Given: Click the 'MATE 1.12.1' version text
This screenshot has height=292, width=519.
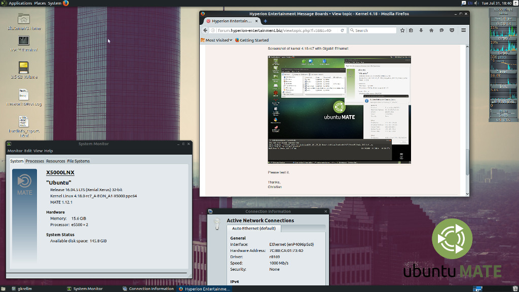Looking at the screenshot, I should click(x=61, y=202).
